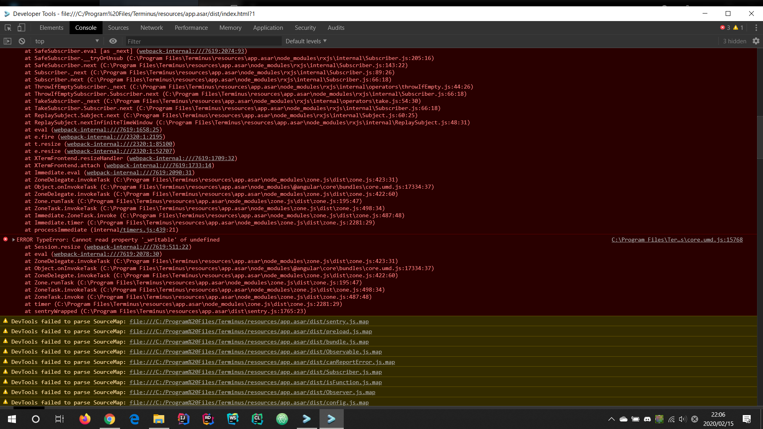Switch to the Network tab
This screenshot has height=429, width=763.
click(x=151, y=27)
